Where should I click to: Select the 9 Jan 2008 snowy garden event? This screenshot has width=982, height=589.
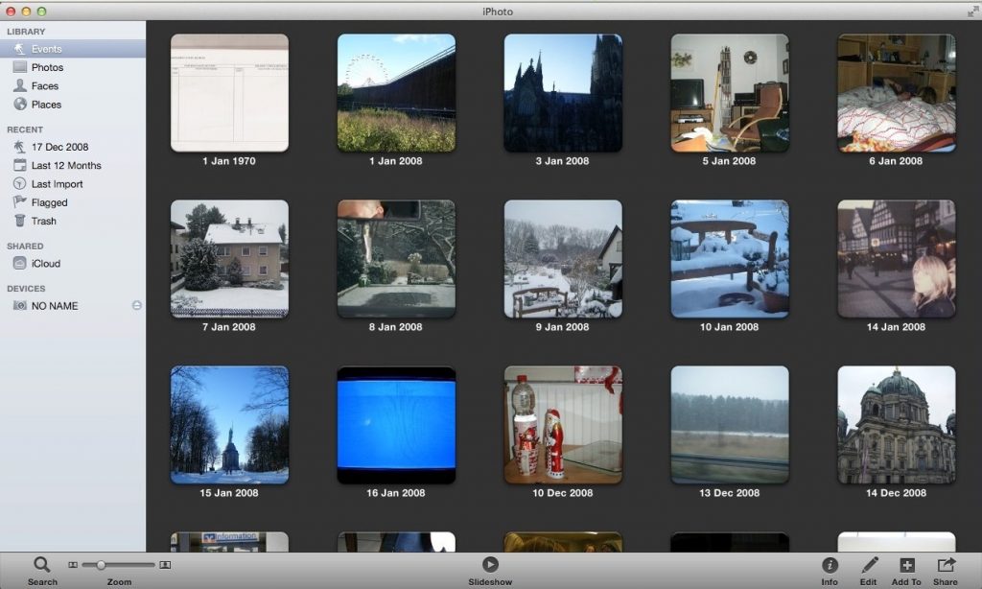(x=563, y=259)
